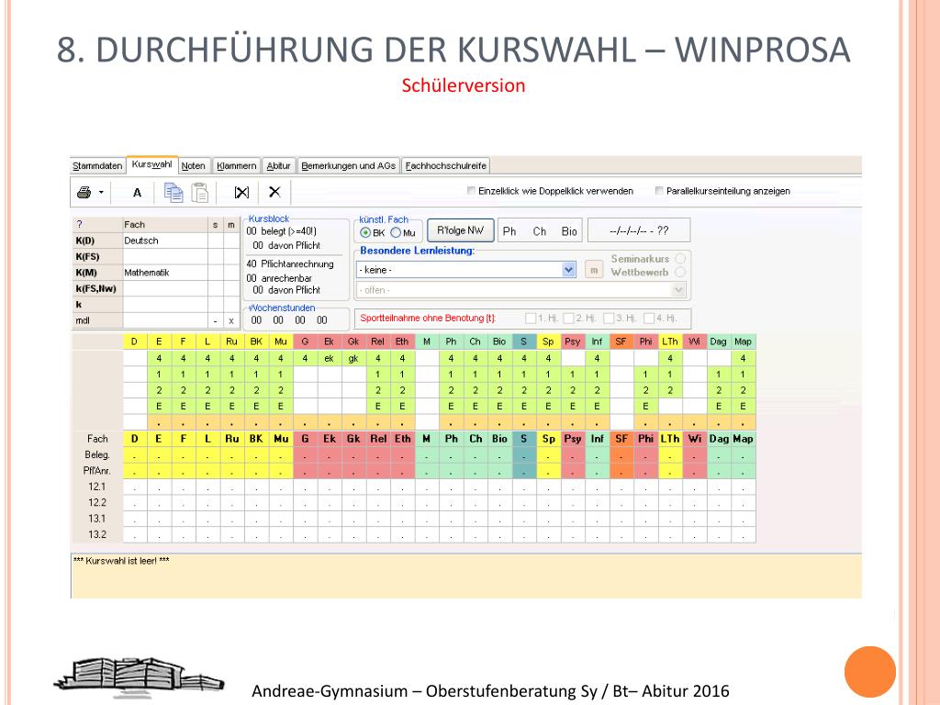Click the plain X delete toolbar icon
Image resolution: width=940 pixels, height=705 pixels.
pyautogui.click(x=274, y=192)
